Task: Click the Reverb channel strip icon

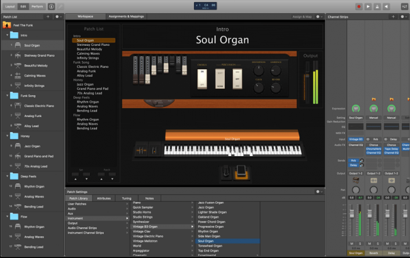Action: coord(373,181)
